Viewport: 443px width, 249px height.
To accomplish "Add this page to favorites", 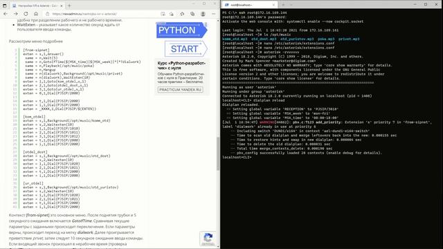I will tap(172, 14).
